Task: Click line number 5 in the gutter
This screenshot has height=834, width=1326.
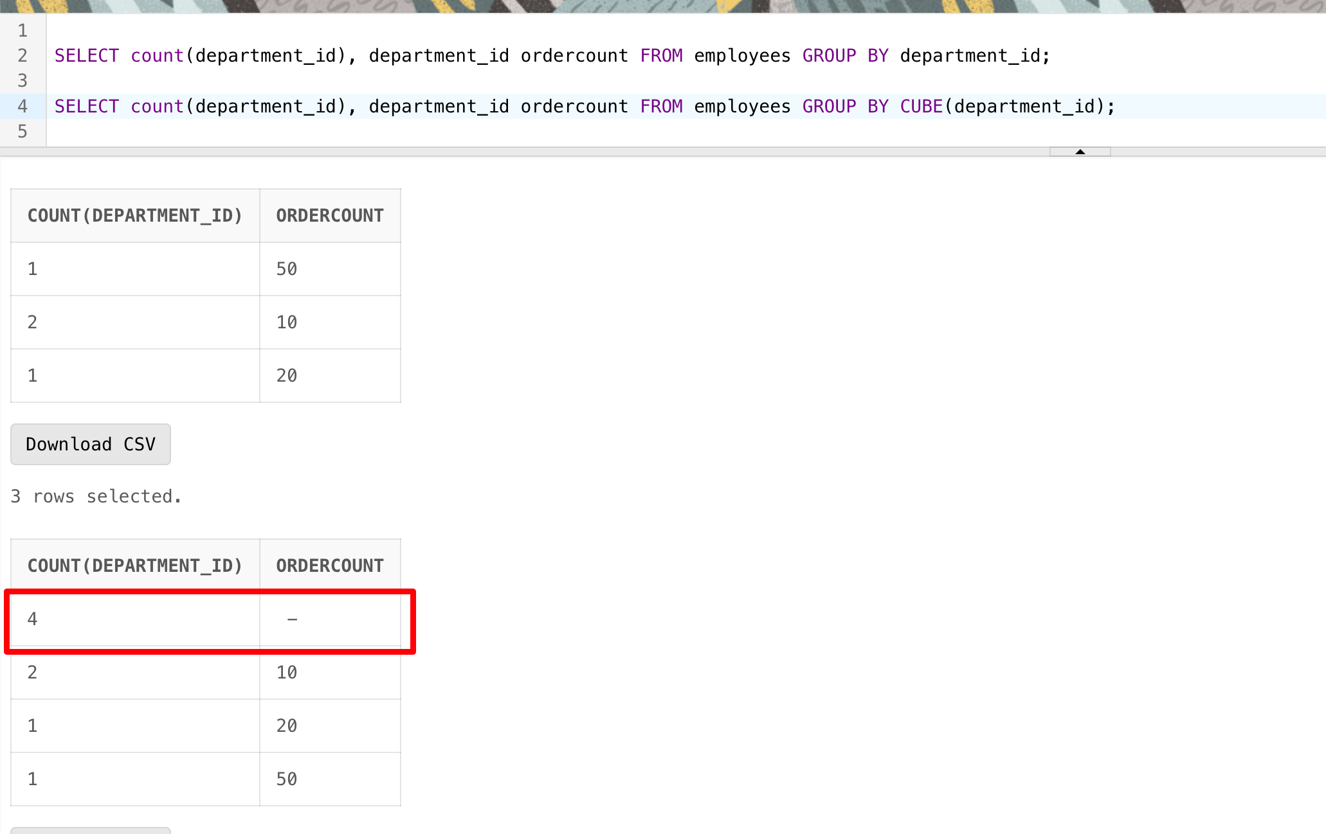Action: click(x=23, y=132)
